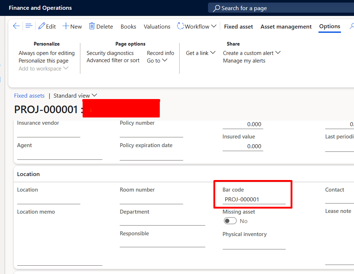Click the Edit pencil icon
The image size is (354, 274).
(42, 26)
